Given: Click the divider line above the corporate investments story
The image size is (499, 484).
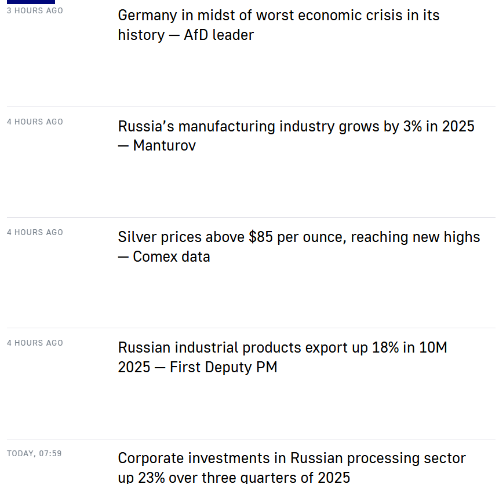Looking at the screenshot, I should point(251,439).
